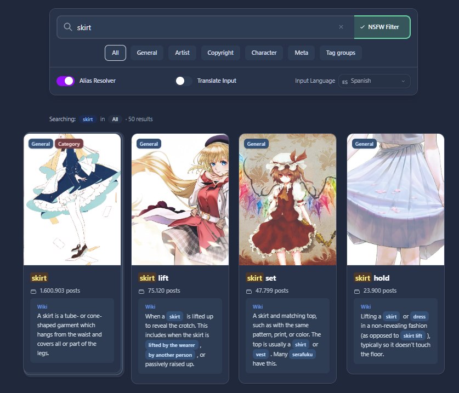Click the skirt lift tag title
Screen dimensions: 459x393
(154, 278)
